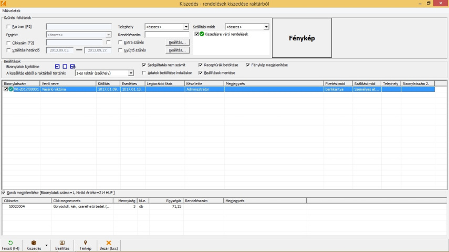Click the Bezár (Esc) orange X icon
Image resolution: width=449 pixels, height=252 pixels.
[109, 243]
